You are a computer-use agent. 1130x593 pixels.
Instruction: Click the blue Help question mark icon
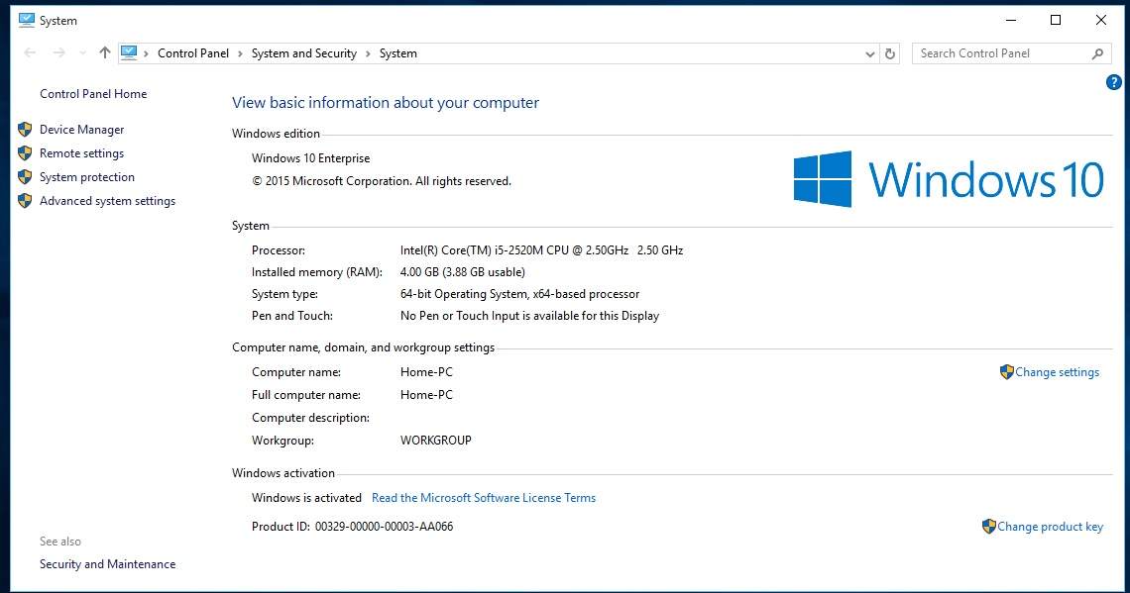click(x=1113, y=82)
